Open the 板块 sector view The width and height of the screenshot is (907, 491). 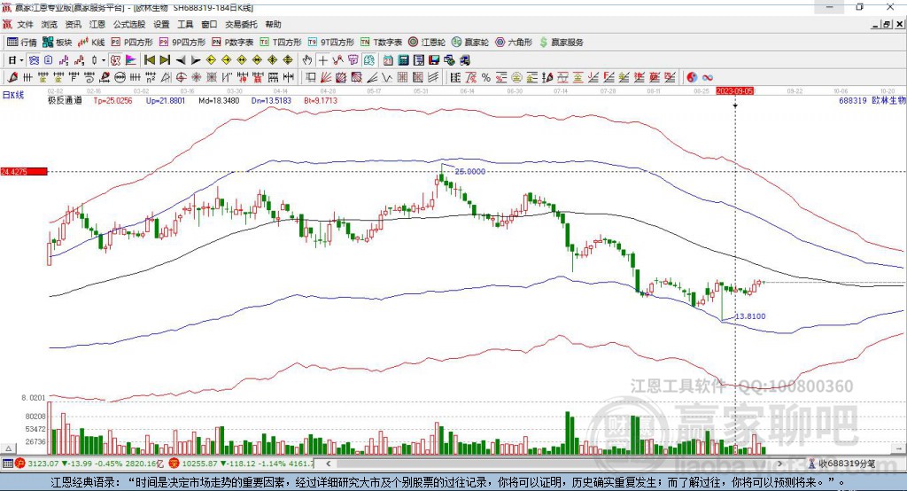click(x=58, y=43)
